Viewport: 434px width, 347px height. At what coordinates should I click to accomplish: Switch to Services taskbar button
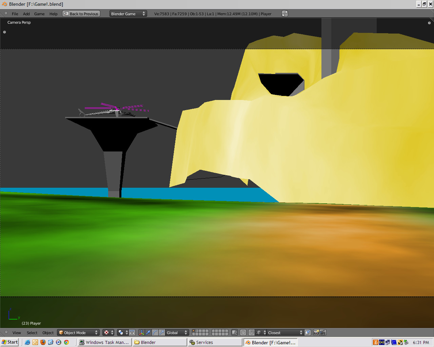(215, 342)
